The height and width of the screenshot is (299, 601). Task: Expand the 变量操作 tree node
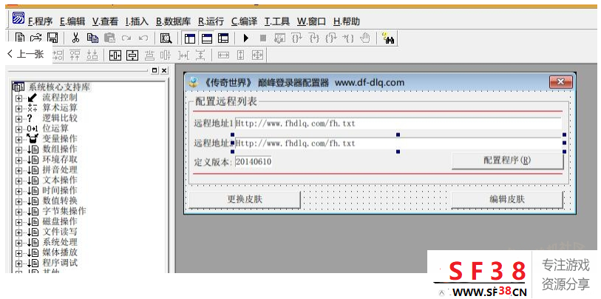point(18,140)
